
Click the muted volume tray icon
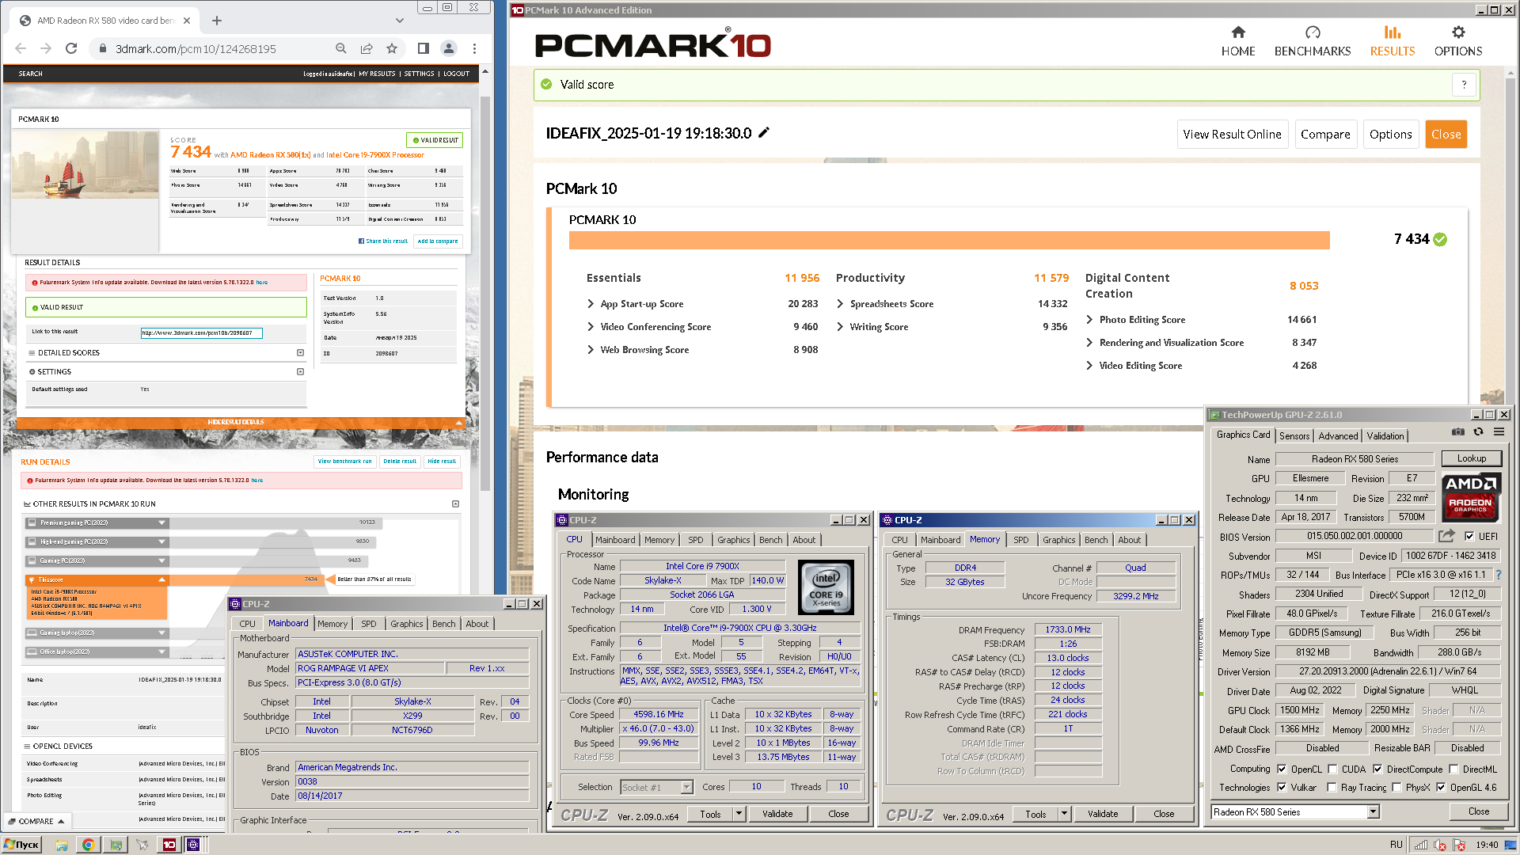1439,845
